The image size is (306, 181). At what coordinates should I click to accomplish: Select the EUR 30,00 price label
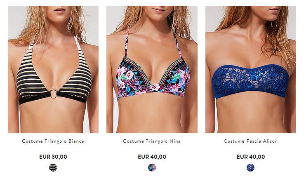(53, 157)
